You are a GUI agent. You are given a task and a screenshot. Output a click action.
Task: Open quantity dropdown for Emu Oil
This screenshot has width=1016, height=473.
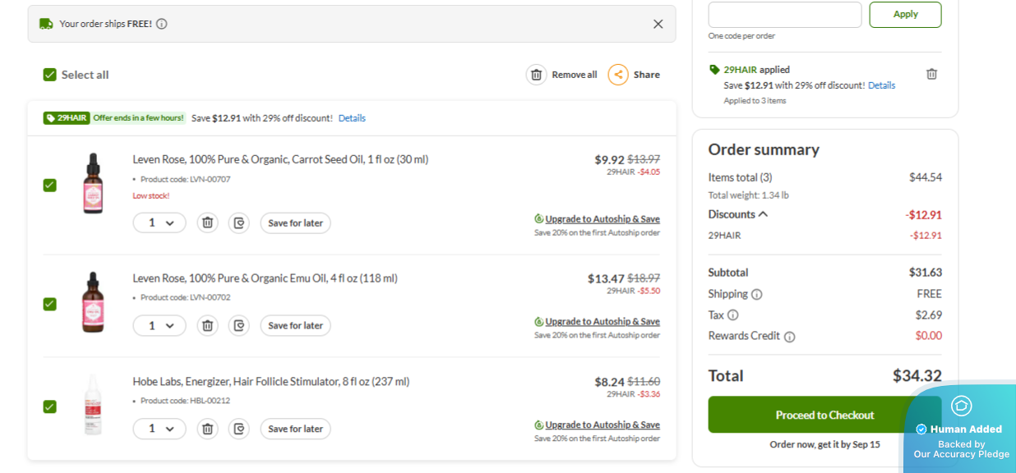[159, 325]
